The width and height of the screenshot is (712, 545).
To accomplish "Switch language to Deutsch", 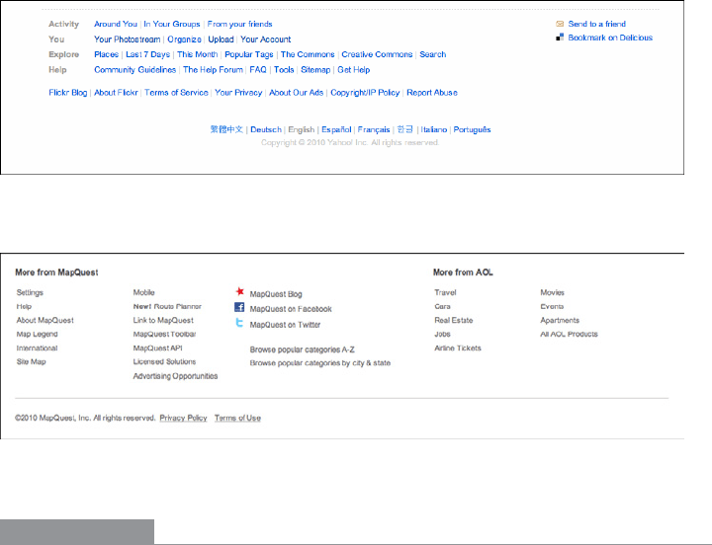I will pyautogui.click(x=266, y=129).
